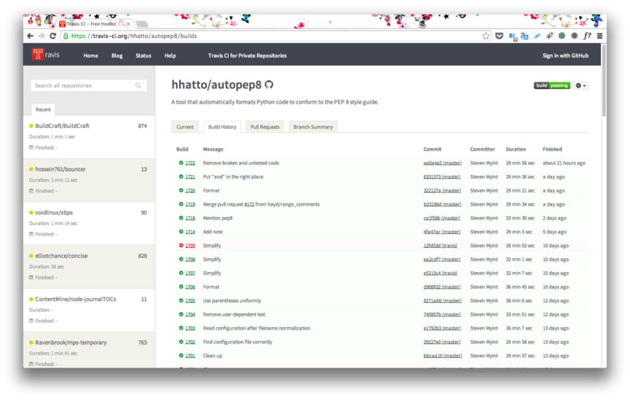The image size is (630, 400).
Task: Open build number 1709 link
Action: [x=190, y=245]
